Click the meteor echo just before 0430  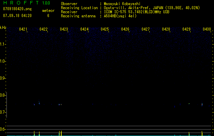pyautogui.click(x=202, y=105)
